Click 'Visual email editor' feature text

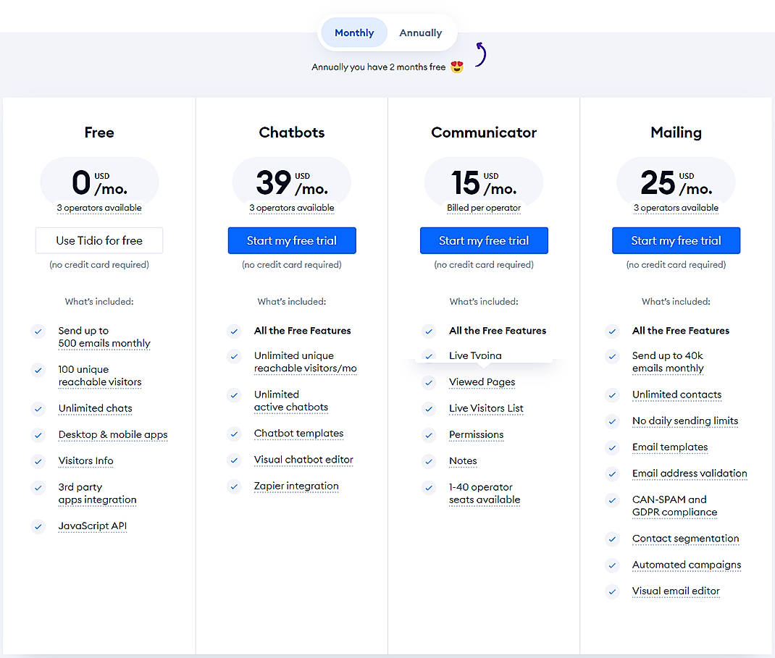(x=676, y=591)
